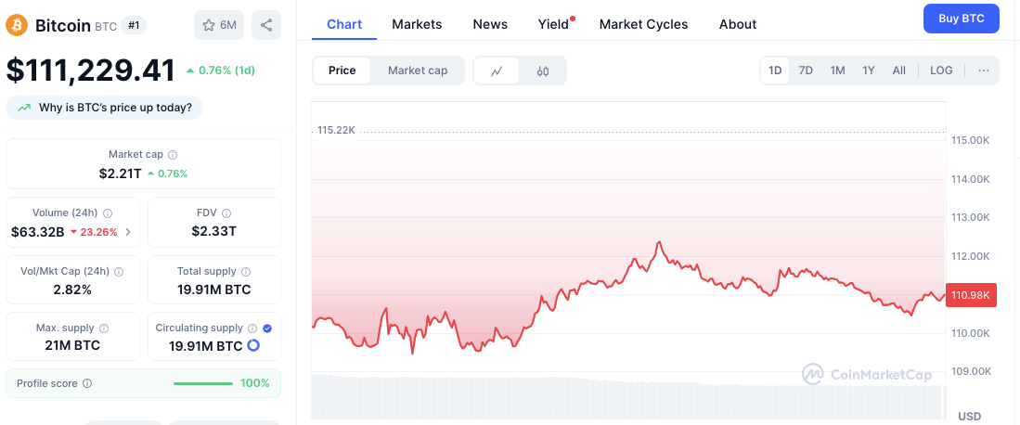Open more chart options ellipsis menu

(983, 71)
